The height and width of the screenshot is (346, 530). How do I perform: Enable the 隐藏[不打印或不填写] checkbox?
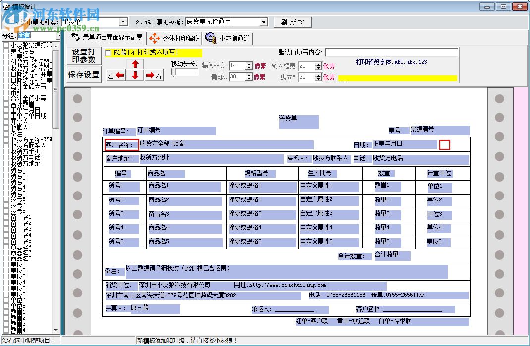point(108,52)
